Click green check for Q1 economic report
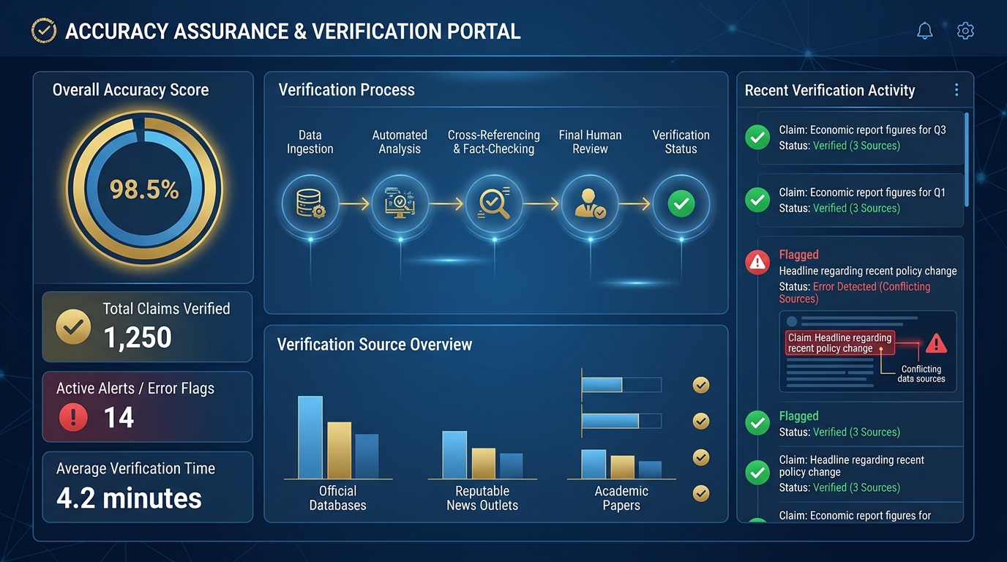Screen dimensions: 1007x562 [757, 199]
